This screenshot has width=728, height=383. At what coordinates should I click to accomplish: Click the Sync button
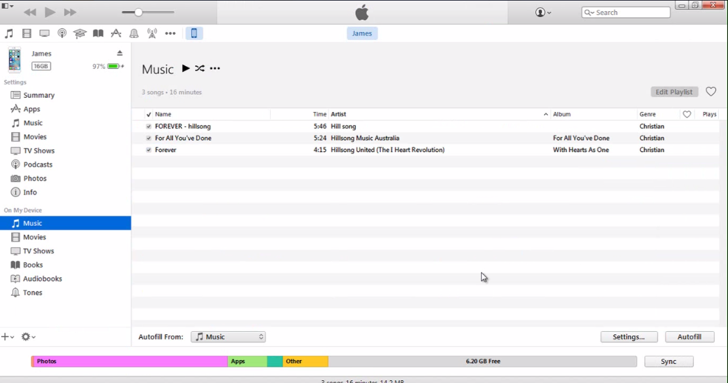pyautogui.click(x=668, y=361)
